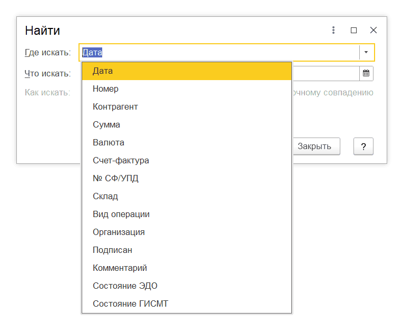Maximize the Найти dialog window
This screenshot has height=323, width=403.
353,30
